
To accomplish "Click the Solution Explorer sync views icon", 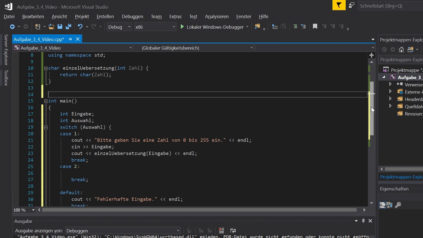I will coord(410,50).
